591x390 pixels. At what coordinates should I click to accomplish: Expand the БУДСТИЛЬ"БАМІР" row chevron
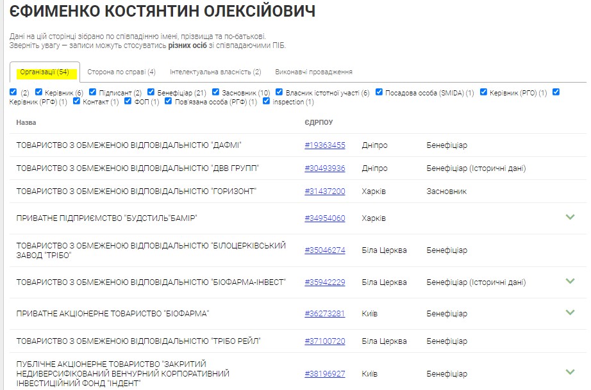point(570,217)
